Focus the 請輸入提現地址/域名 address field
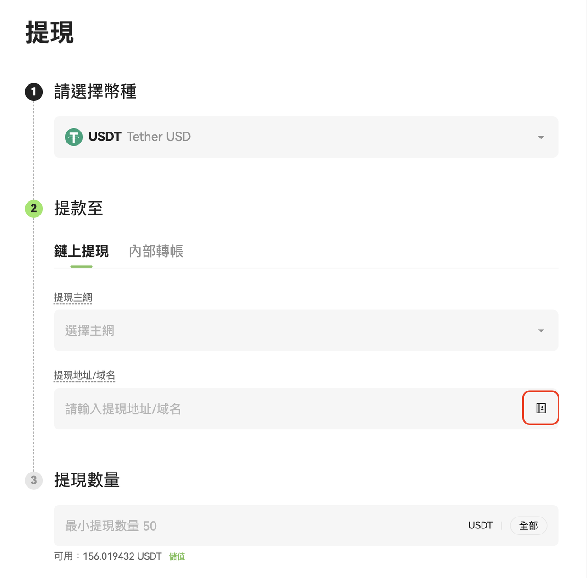 point(284,409)
